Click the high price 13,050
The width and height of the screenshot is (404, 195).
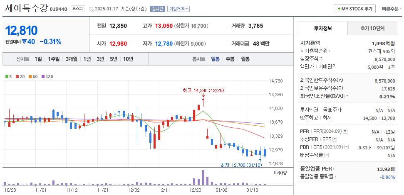tap(164, 26)
